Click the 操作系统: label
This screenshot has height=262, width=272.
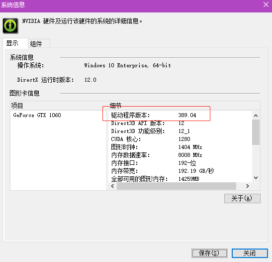coord(30,66)
